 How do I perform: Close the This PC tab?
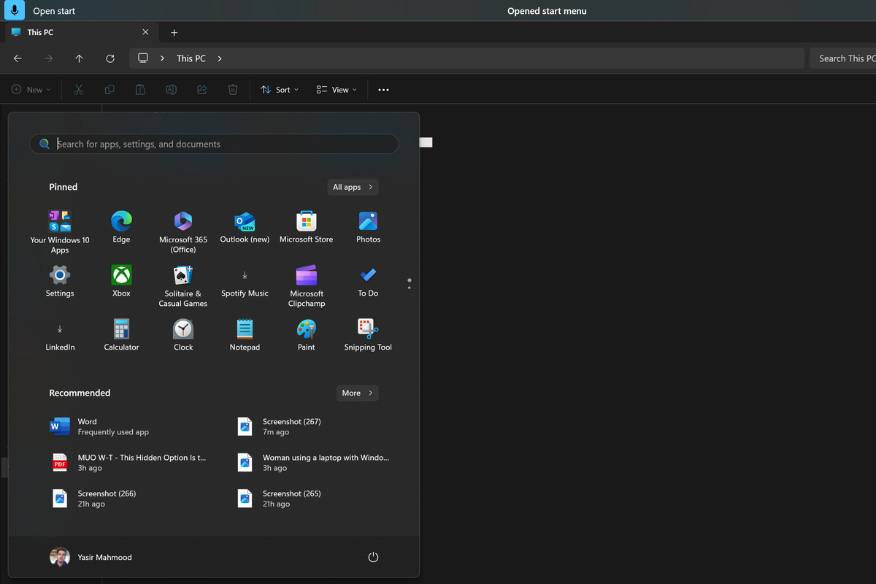tap(145, 32)
